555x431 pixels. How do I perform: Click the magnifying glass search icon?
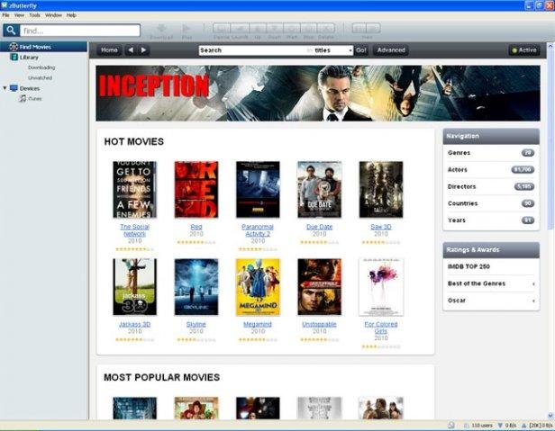point(11,31)
